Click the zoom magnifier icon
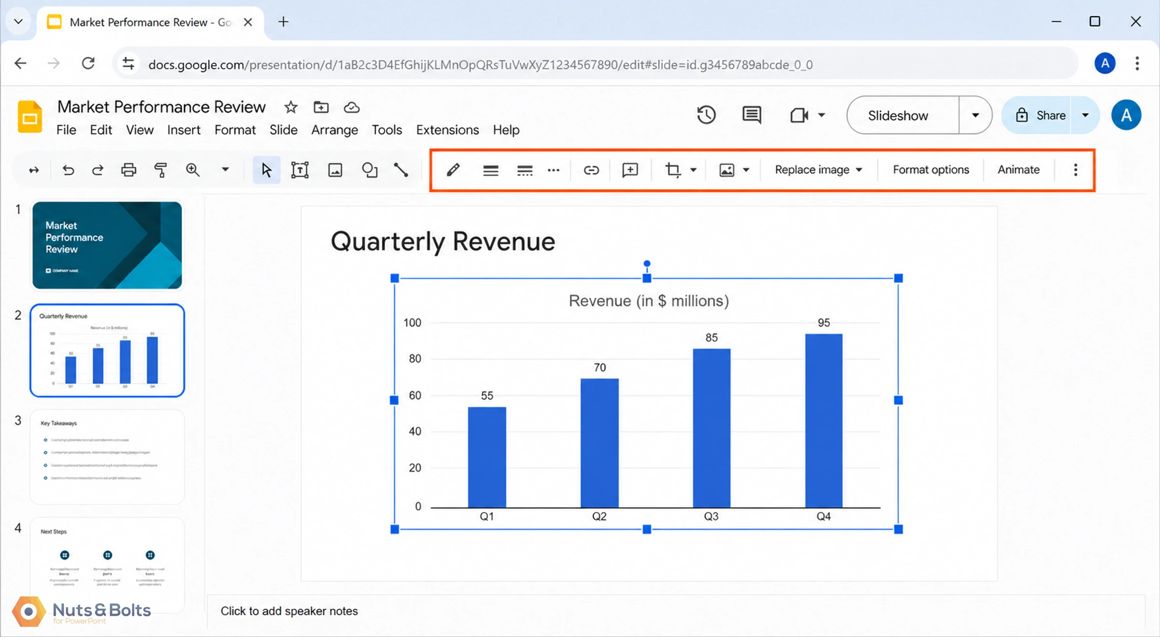The image size is (1160, 637). [192, 170]
